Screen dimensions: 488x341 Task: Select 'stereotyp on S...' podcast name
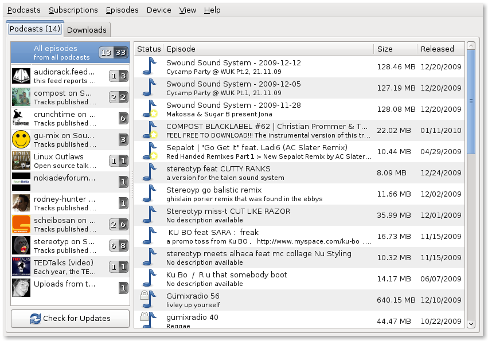point(64,241)
